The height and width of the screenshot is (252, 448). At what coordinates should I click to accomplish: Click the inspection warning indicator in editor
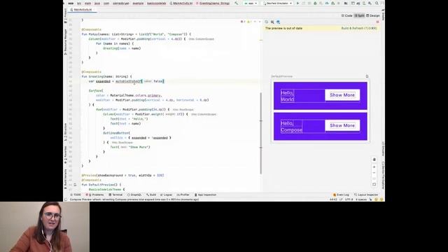(x=248, y=22)
